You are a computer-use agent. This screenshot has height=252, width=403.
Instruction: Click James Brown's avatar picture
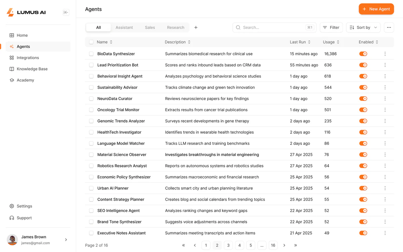12,240
